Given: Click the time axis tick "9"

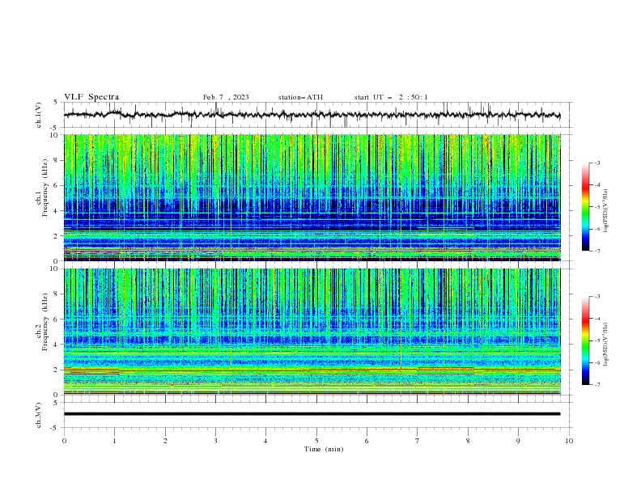Looking at the screenshot, I should coord(518,441).
